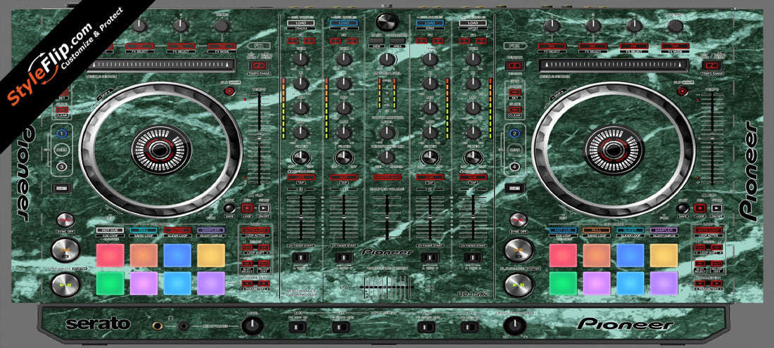Viewport: 774px width, 348px height.
Task: Tap the yellow performance pad on left deck
Action: (210, 255)
